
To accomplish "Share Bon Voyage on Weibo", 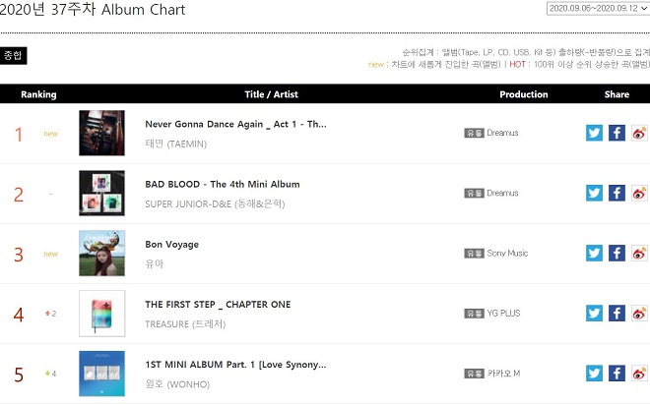I will (x=639, y=254).
